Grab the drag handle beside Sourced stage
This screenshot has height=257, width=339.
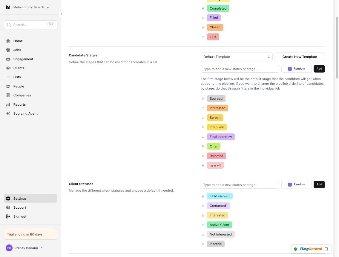[x=203, y=99]
